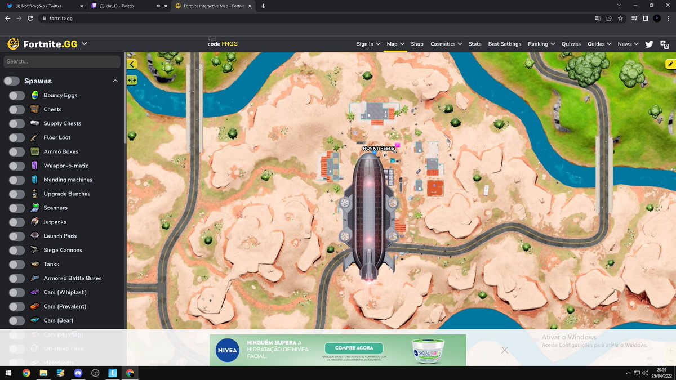This screenshot has height=380, width=676.
Task: Turn on Floor Loot toggle
Action: click(x=17, y=137)
